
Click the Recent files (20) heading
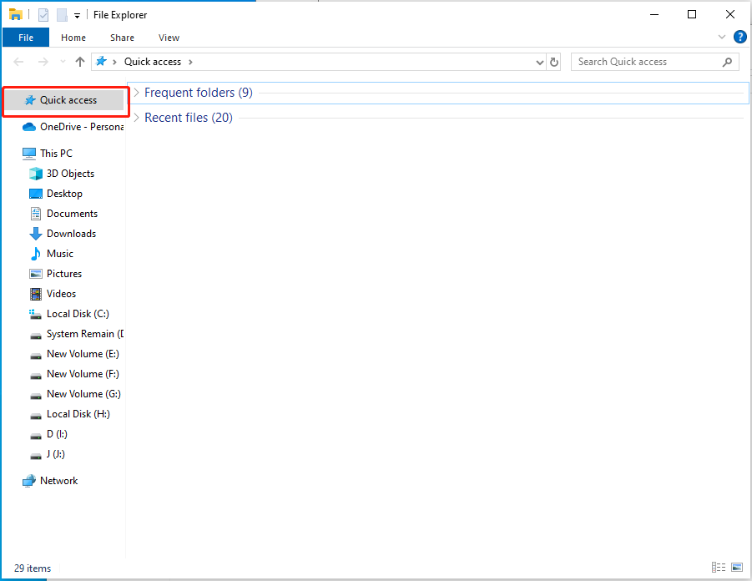click(189, 118)
